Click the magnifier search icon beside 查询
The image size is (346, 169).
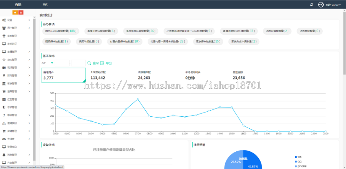89,63
